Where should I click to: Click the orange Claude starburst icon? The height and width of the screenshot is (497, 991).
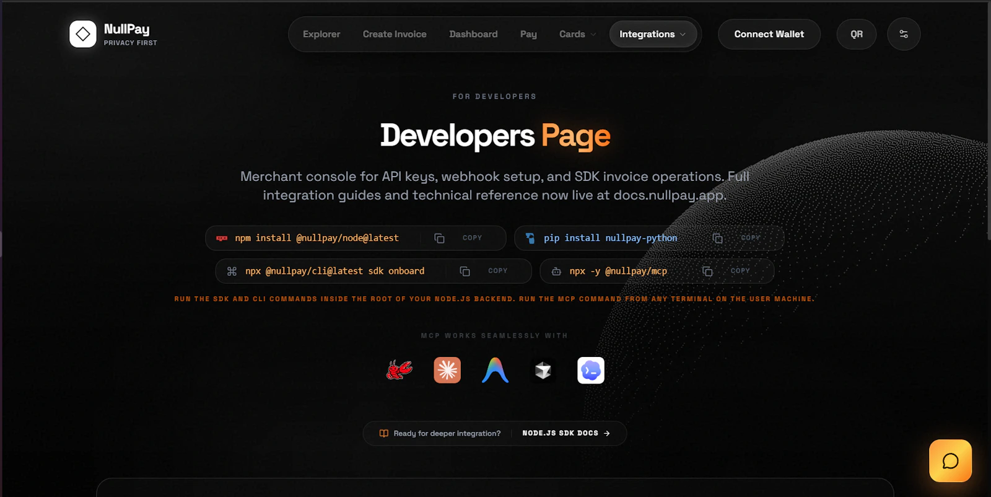tap(447, 370)
